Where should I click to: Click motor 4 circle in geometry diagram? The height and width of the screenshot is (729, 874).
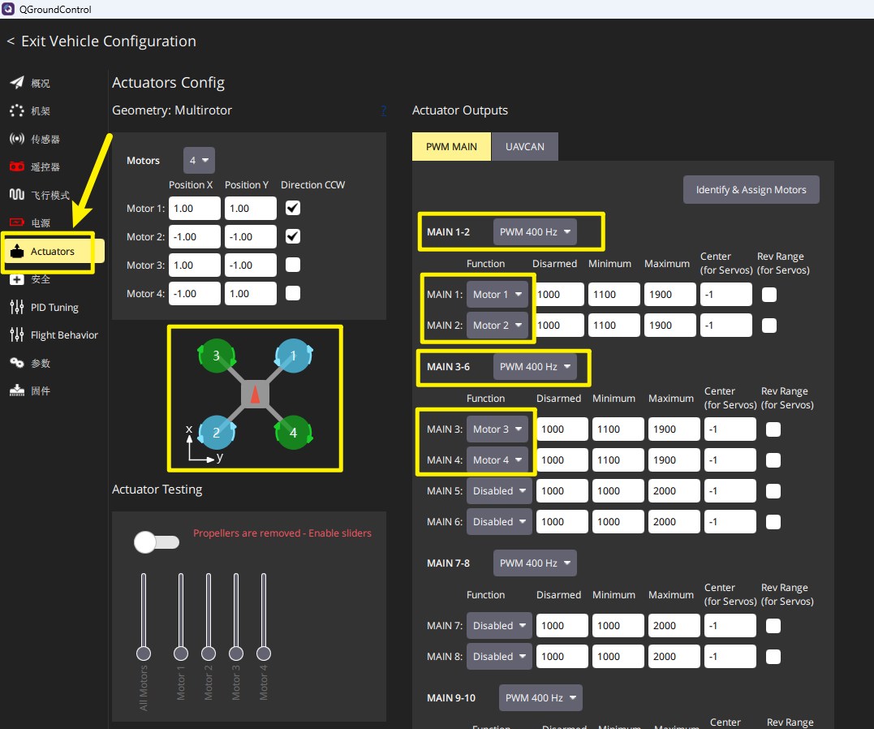coord(293,432)
